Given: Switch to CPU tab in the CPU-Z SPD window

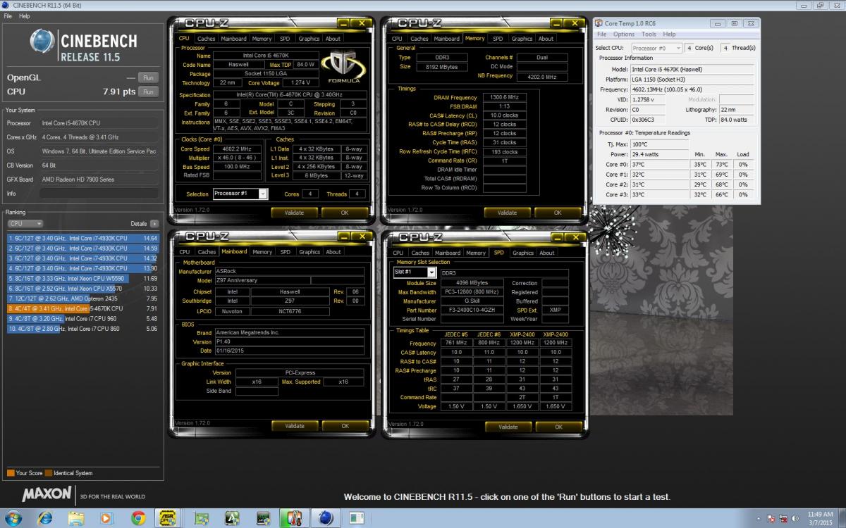Looking at the screenshot, I should click(x=398, y=253).
